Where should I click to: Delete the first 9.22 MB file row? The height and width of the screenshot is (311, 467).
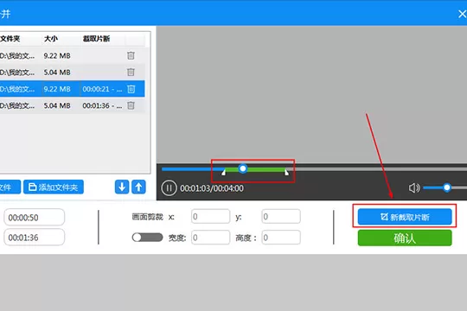pos(131,55)
